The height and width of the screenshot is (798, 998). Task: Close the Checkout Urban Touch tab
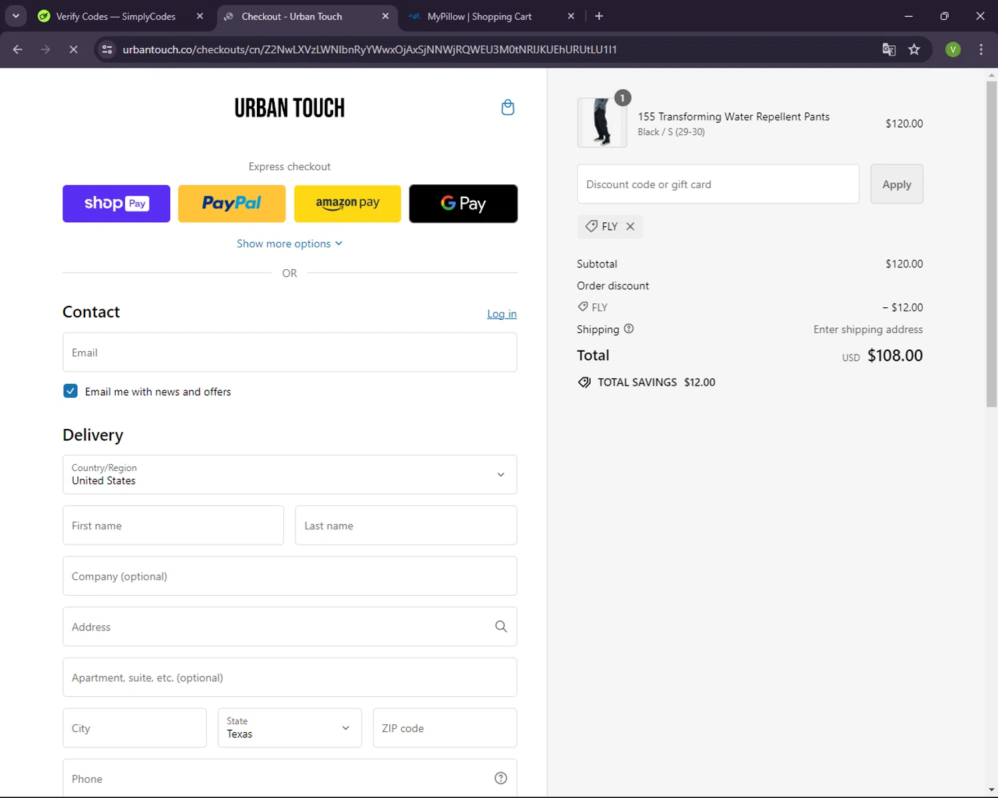pyautogui.click(x=385, y=16)
